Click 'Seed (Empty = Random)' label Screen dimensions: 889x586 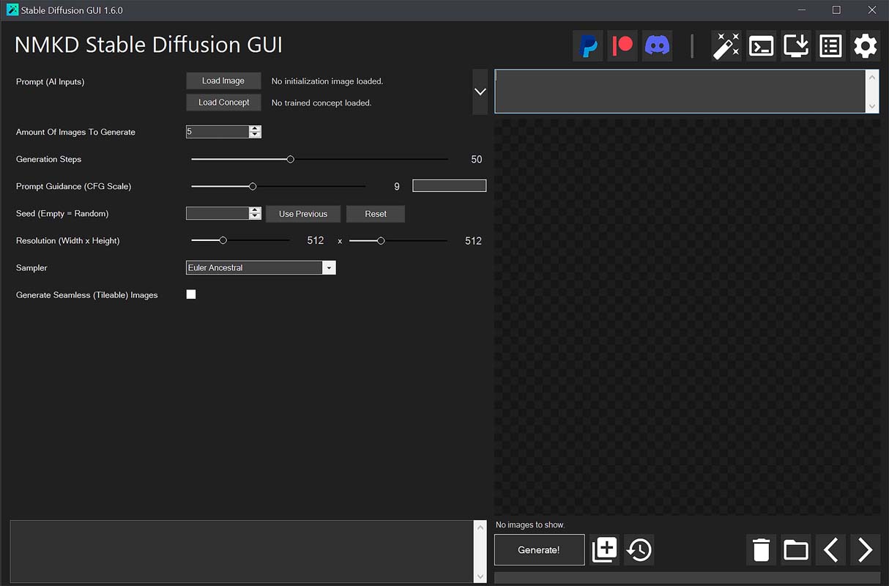(x=62, y=214)
